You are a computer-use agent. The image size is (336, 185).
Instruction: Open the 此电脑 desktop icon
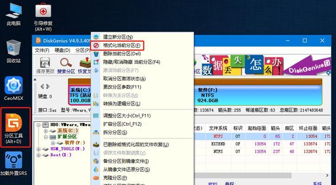coord(13,14)
